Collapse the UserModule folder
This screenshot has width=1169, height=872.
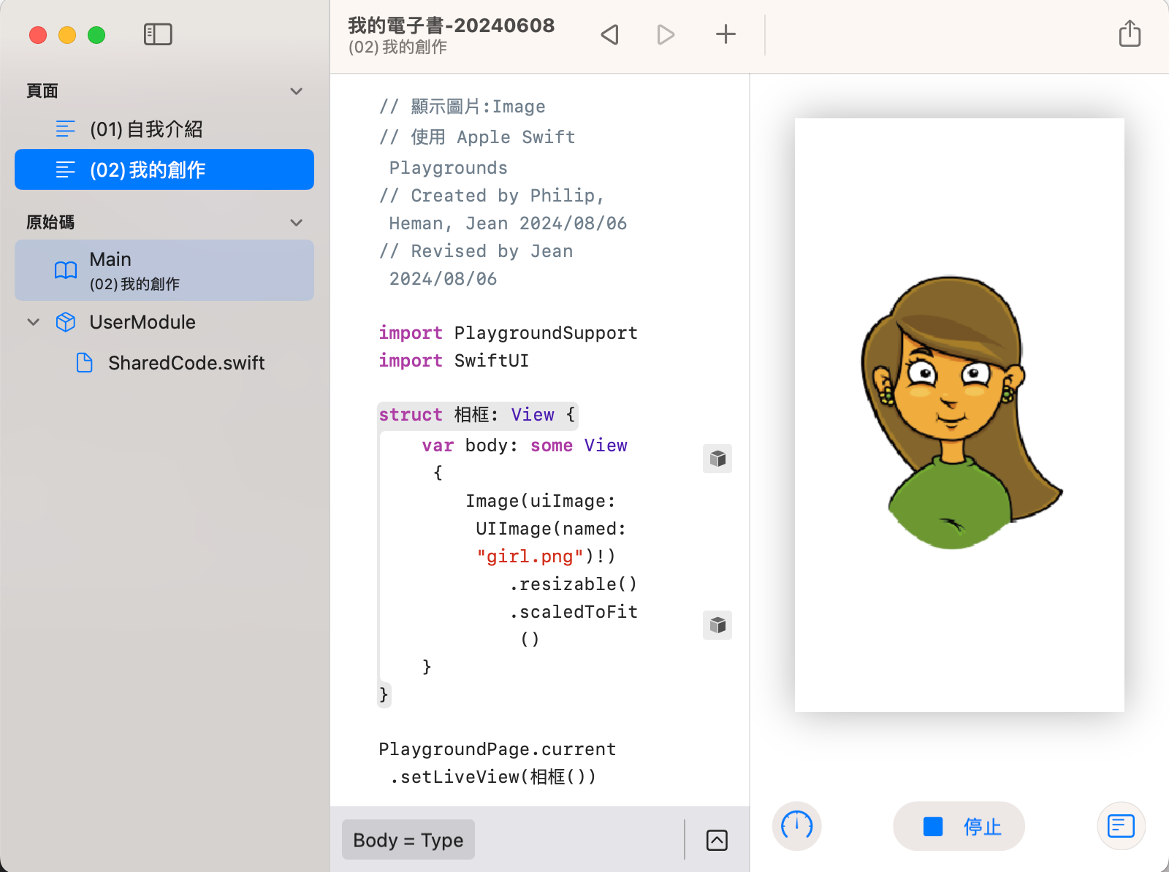[x=34, y=322]
